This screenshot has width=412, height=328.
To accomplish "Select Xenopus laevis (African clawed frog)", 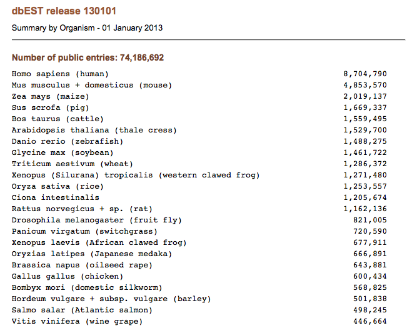I will point(99,242).
